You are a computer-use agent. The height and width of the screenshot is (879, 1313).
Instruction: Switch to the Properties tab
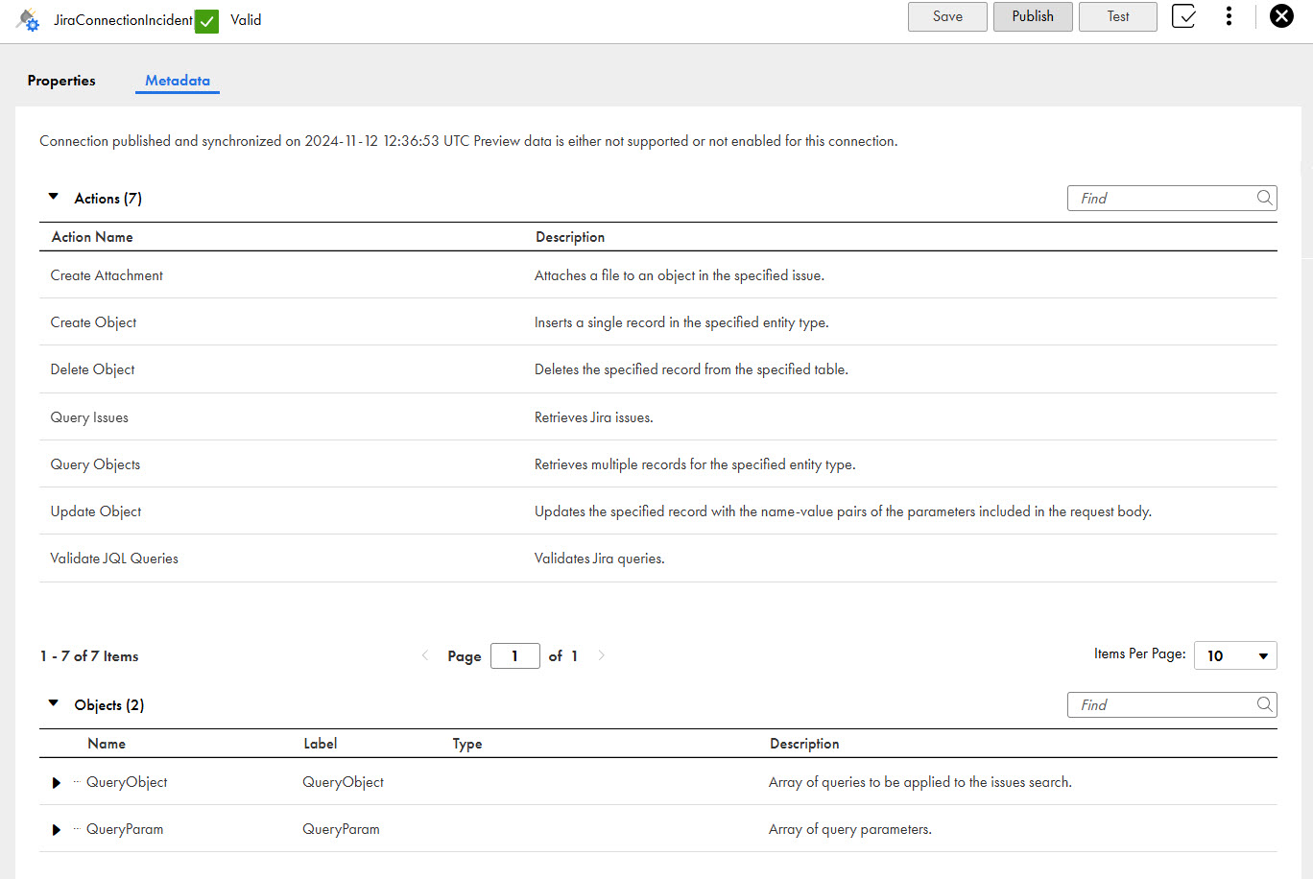(x=61, y=81)
